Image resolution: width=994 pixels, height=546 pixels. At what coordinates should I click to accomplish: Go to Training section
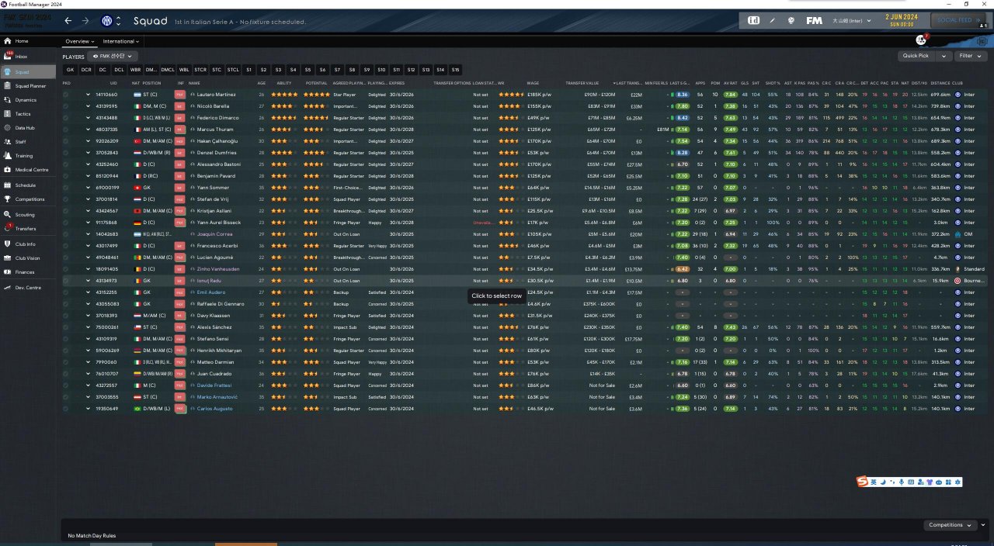click(23, 156)
